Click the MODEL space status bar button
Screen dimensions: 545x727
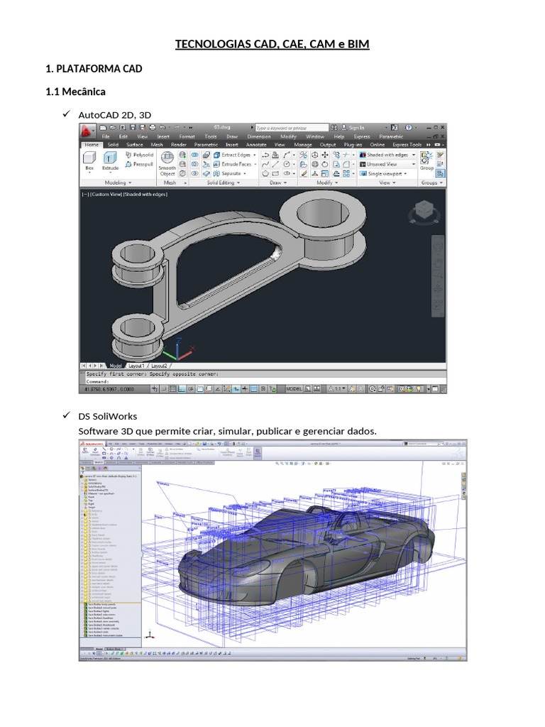294,389
